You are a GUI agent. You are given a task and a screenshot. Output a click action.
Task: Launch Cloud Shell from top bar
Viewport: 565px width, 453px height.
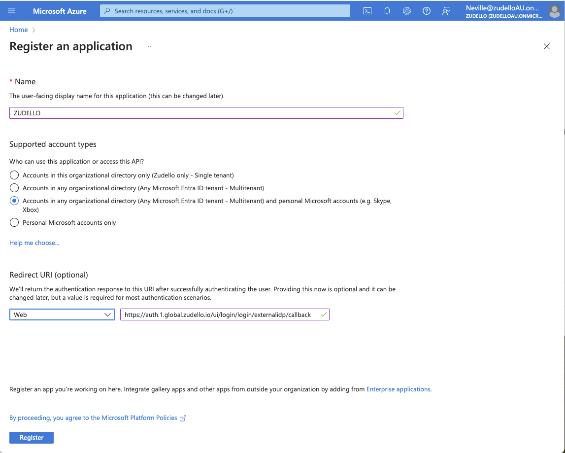tap(367, 11)
